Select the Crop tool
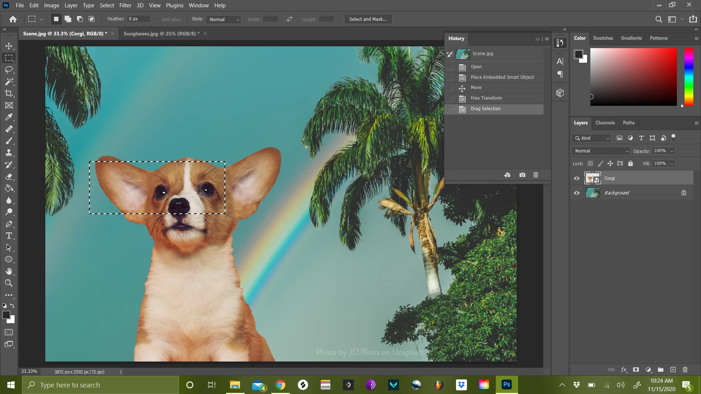This screenshot has height=394, width=701. [9, 93]
